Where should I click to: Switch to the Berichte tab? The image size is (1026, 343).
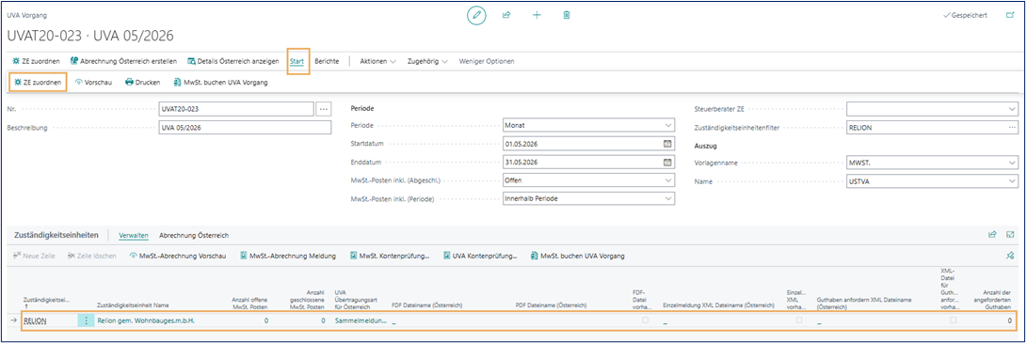pyautogui.click(x=327, y=61)
